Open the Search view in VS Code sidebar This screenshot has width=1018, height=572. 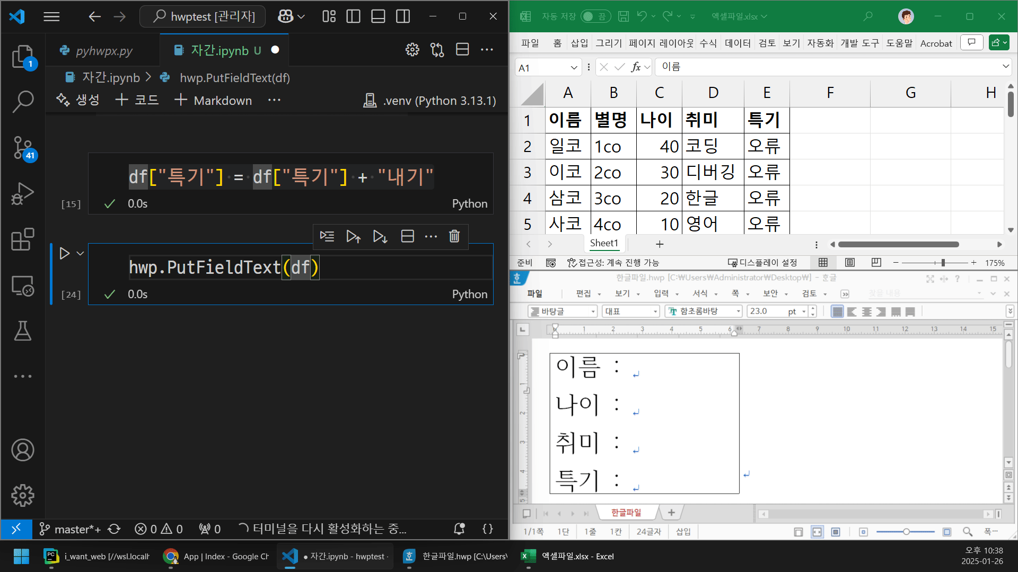(x=23, y=102)
